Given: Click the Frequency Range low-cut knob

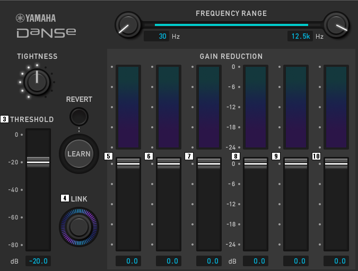Looking at the screenshot, I should (128, 25).
